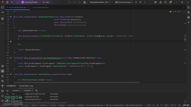The height and width of the screenshot is (107, 191).
Task: Click the gutter navigate icon at line 102
Action: coord(11,58)
